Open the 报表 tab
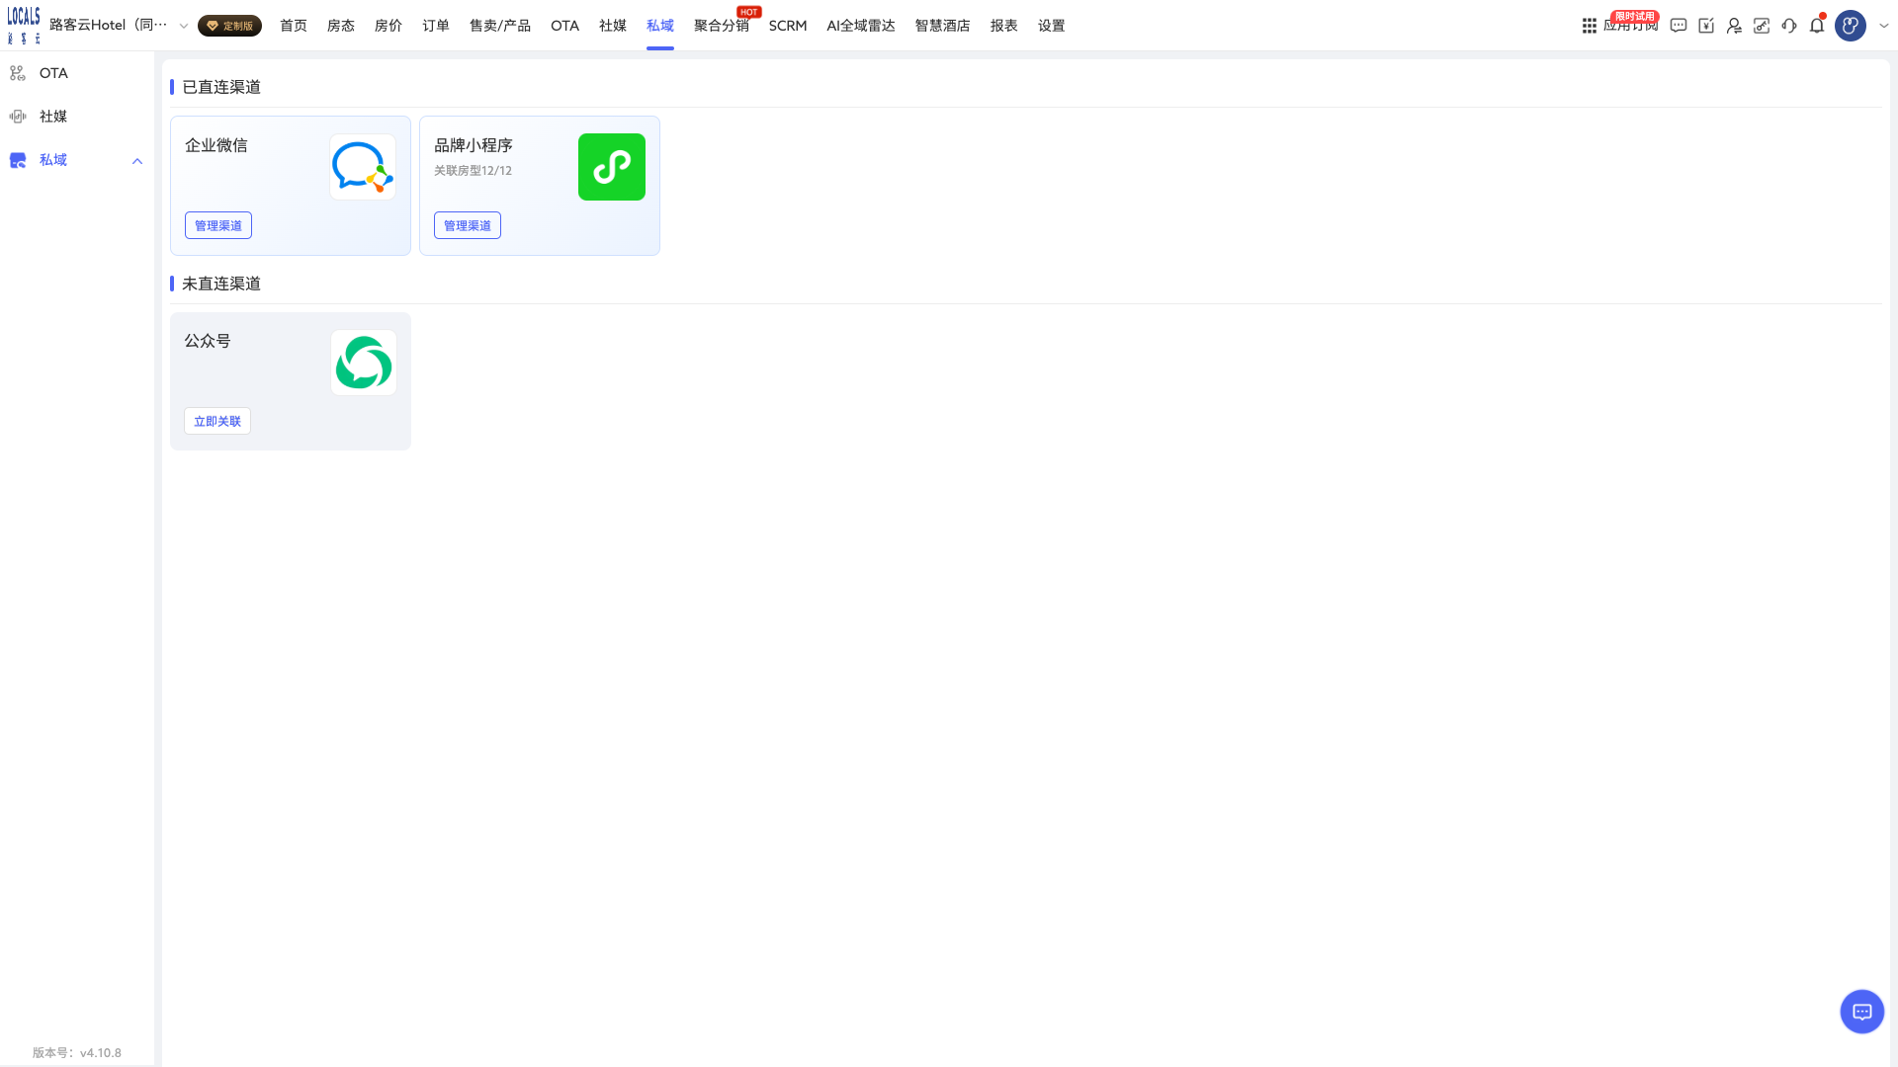This screenshot has width=1898, height=1067. 1004,26
